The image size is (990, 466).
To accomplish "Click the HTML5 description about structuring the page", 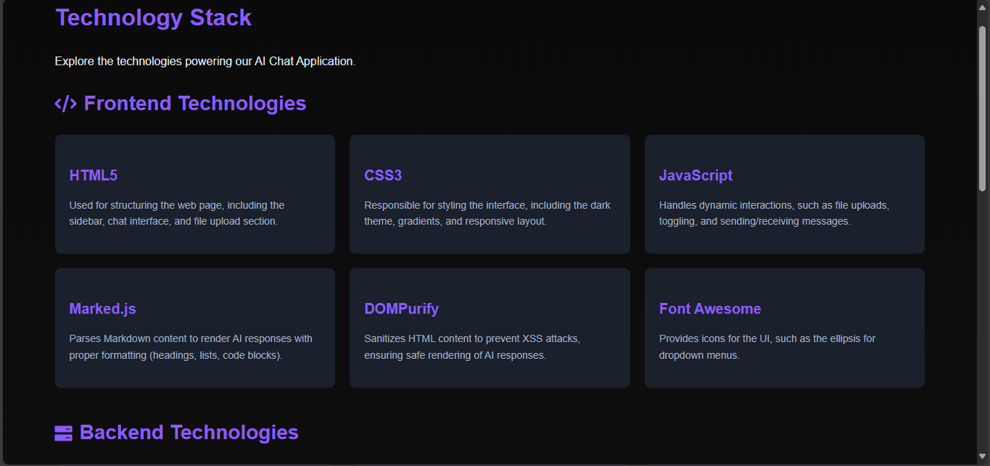I will (x=176, y=213).
